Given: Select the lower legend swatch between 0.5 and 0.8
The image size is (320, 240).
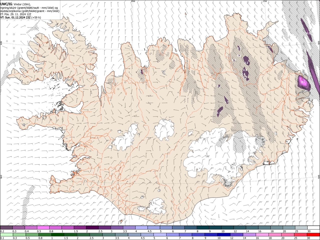Looking at the screenshot, I should pos(32,234).
